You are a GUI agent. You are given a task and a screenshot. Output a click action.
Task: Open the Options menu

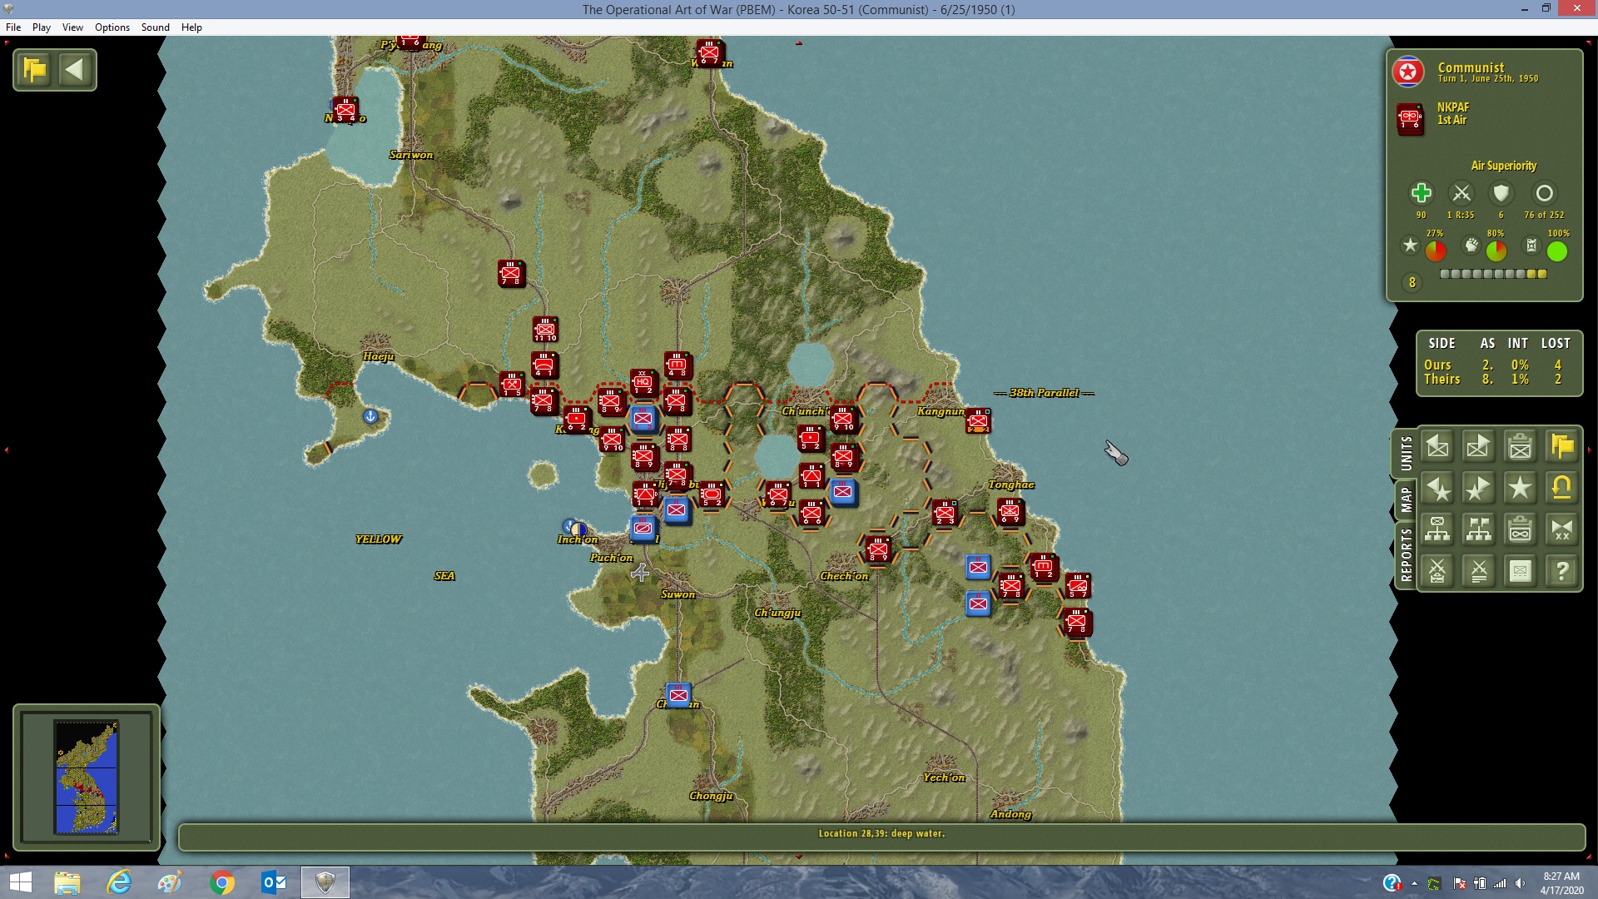coord(112,27)
